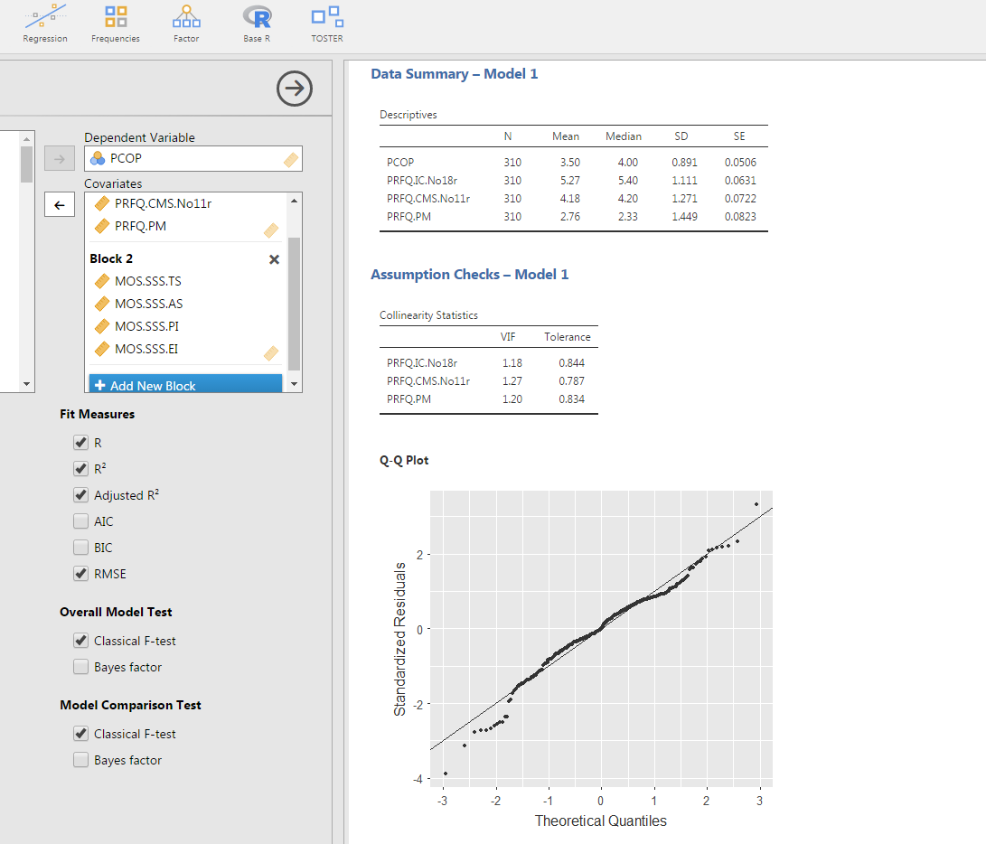
Task: Open the Factor analysis icon
Action: click(186, 23)
